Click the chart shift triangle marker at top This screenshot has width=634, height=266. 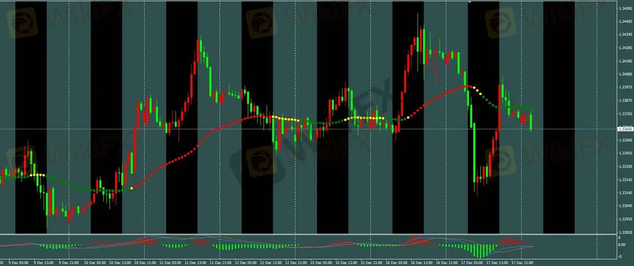[469, 2]
